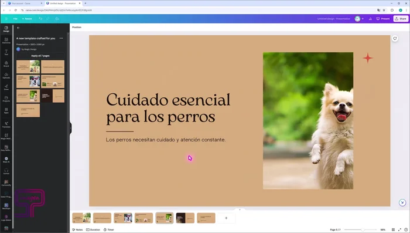410x233 pixels.
Task: Open the Easy Reflections app
Action: (6, 148)
